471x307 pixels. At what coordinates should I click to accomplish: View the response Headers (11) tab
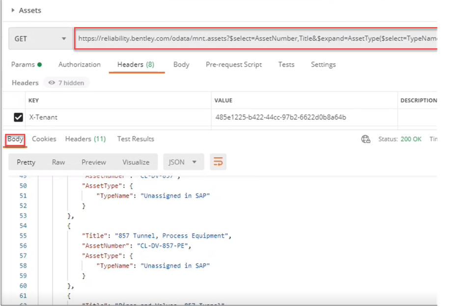click(85, 139)
